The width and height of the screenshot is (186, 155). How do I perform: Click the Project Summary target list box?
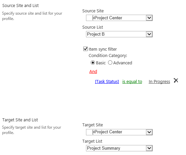(x=119, y=148)
